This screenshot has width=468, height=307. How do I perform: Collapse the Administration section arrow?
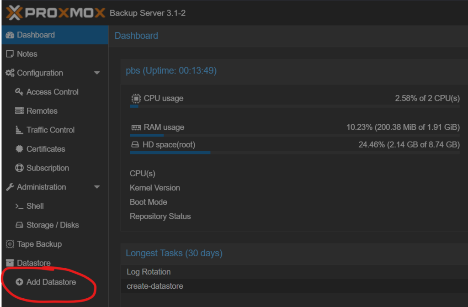[97, 187]
